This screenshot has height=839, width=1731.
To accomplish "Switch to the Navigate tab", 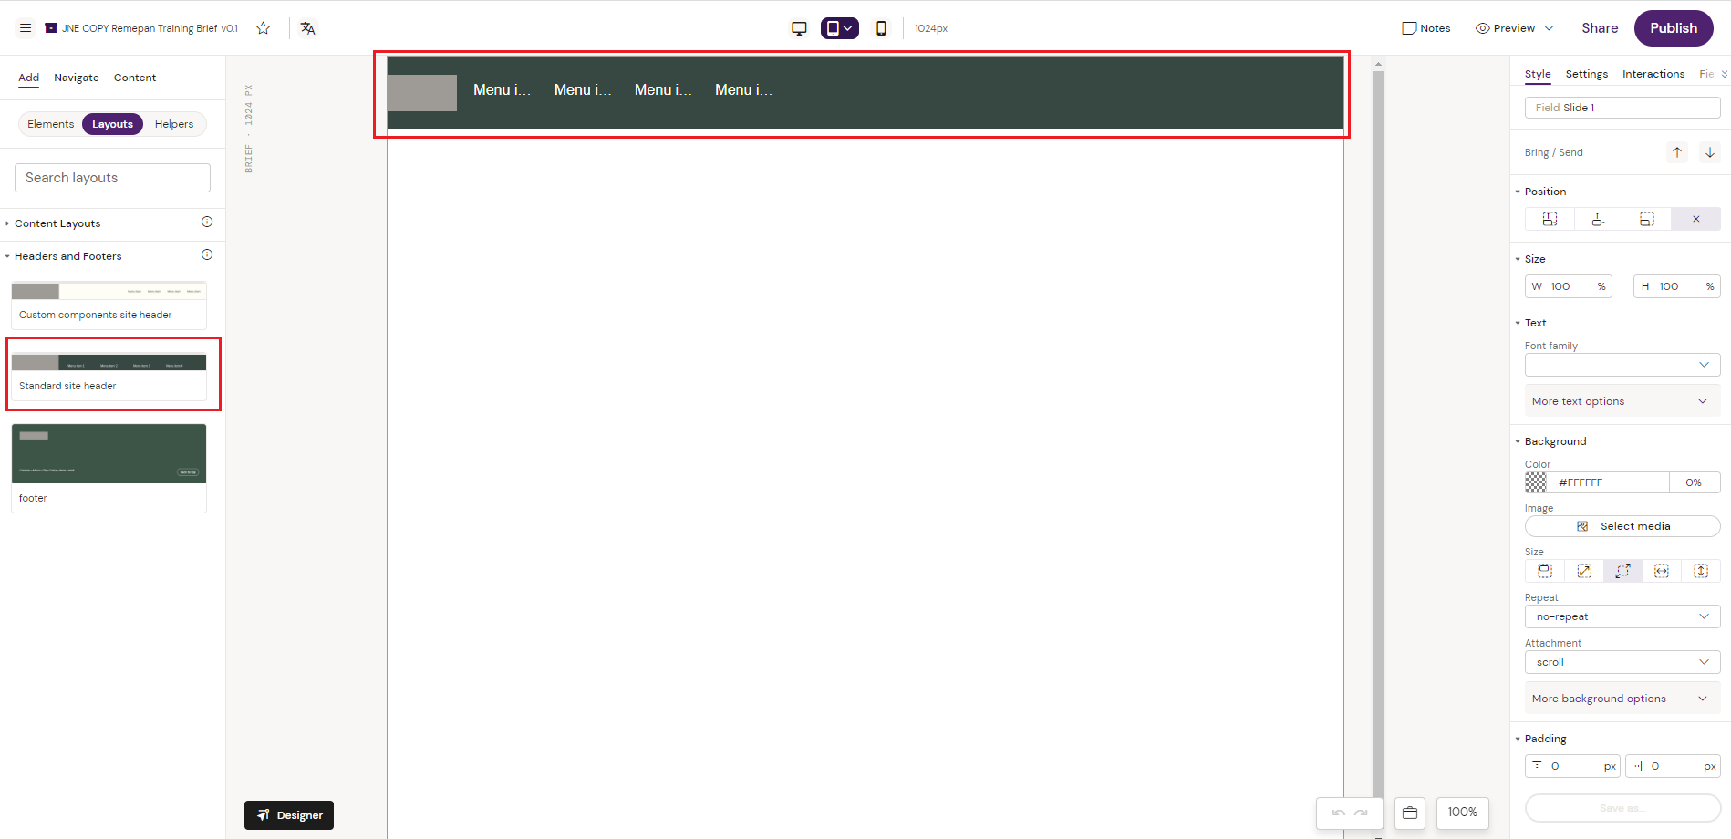I will (77, 78).
